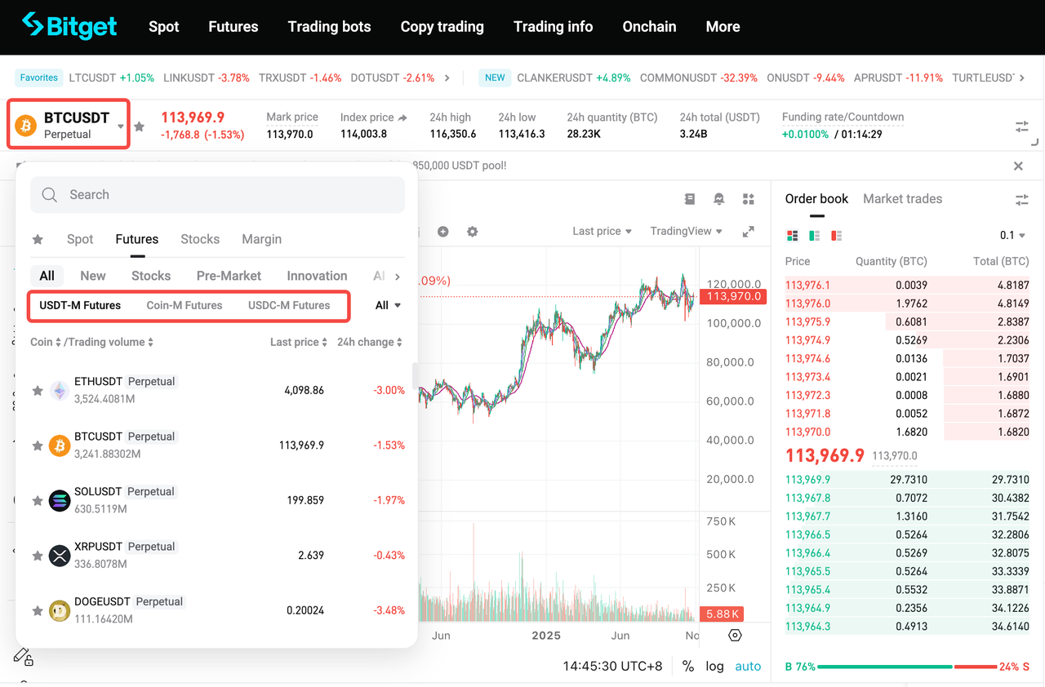Image resolution: width=1045 pixels, height=687 pixels.
Task: Star BTCUSDT as a favorite next to the ticker
Action: [139, 126]
